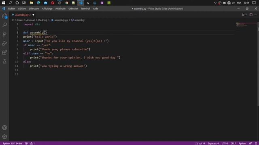This screenshot has width=259, height=145.
Task: Open the Sélection menu
Action: coord(34,8)
